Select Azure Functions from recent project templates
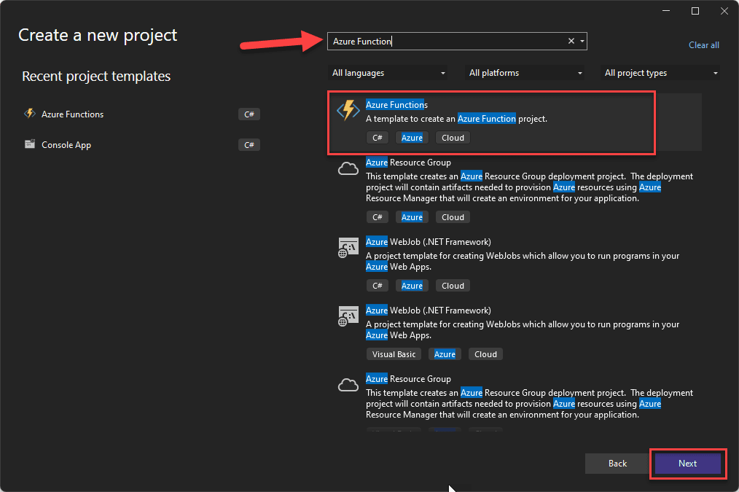The image size is (739, 492). tap(72, 114)
